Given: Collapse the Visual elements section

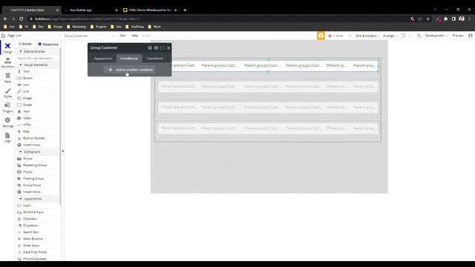Looking at the screenshot, I should coord(38,65).
